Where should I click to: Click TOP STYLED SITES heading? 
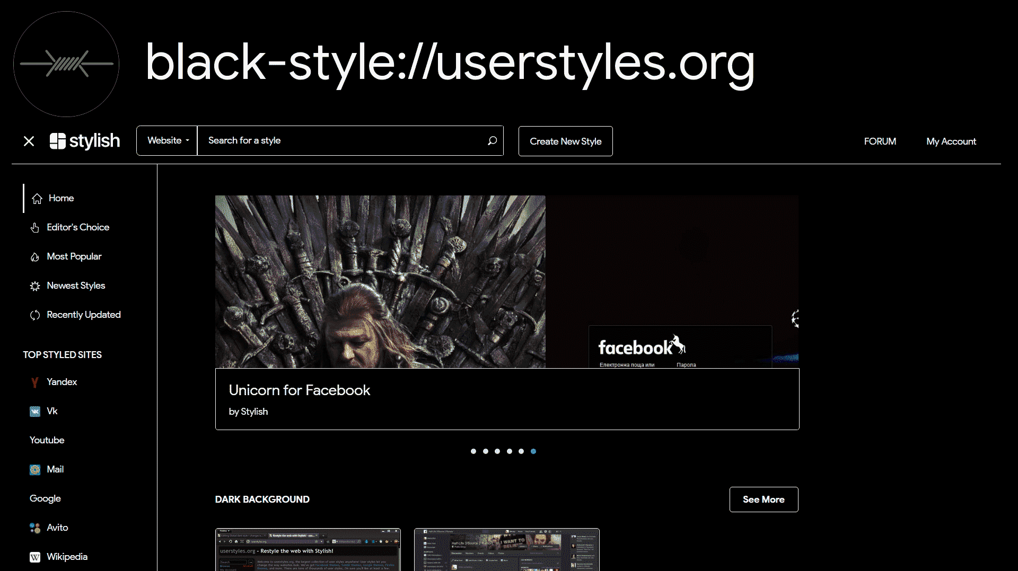pyautogui.click(x=62, y=355)
